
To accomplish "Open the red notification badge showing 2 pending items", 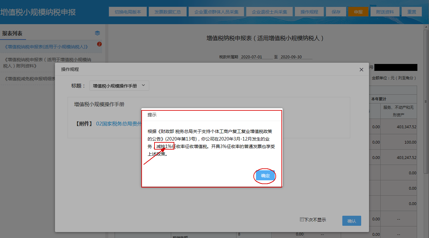I will pyautogui.click(x=100, y=44).
